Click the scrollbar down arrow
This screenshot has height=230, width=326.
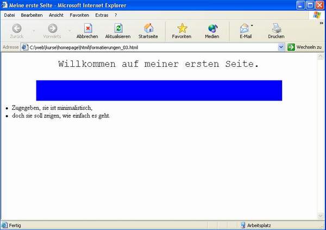point(320,216)
